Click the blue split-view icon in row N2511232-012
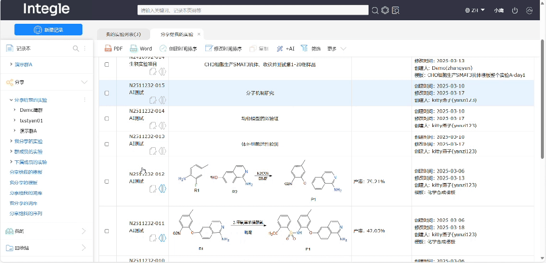 click(x=162, y=189)
